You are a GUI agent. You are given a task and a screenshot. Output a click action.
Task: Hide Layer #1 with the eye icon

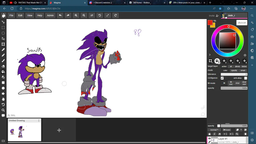point(209,139)
